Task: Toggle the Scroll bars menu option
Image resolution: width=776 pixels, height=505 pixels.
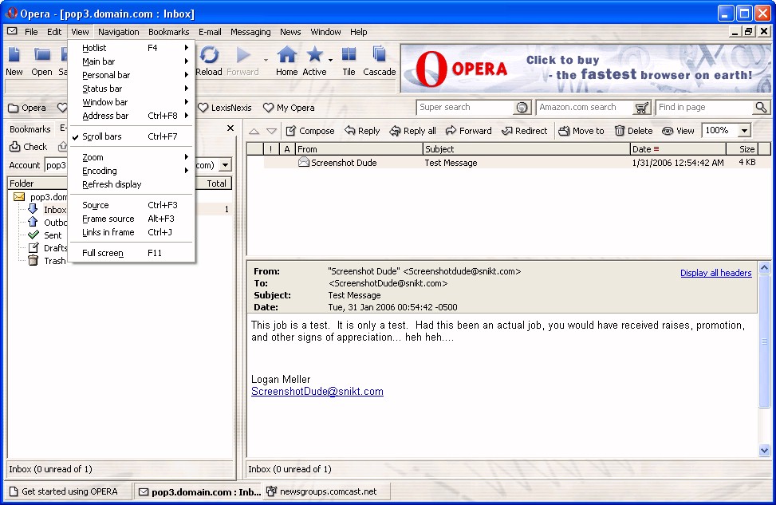Action: pyautogui.click(x=131, y=136)
